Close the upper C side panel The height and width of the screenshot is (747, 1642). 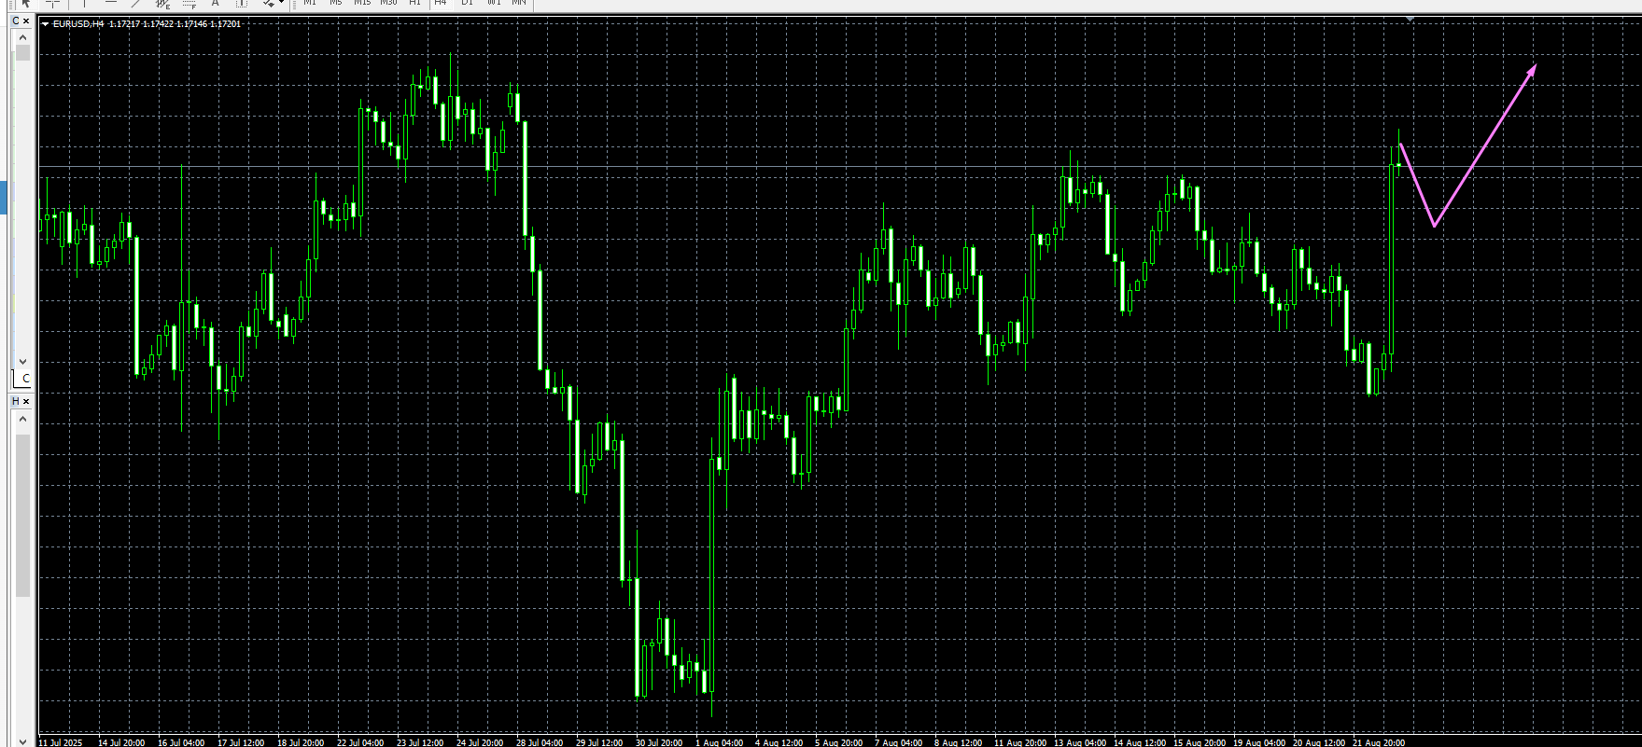[26, 21]
